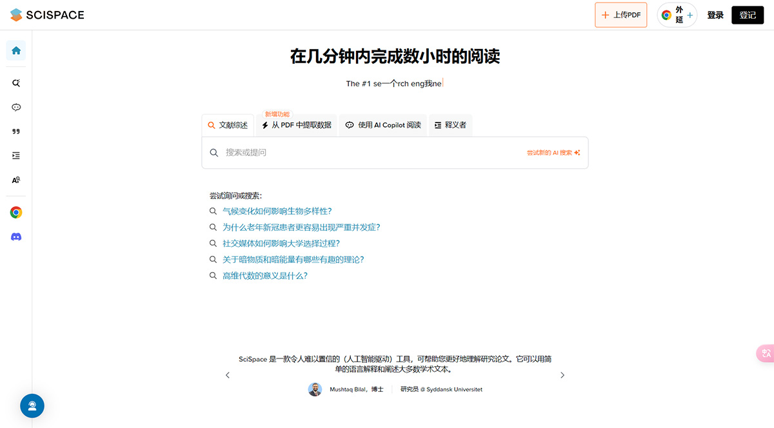
Task: Select the citation generator quotes icon
Action: [x=15, y=131]
